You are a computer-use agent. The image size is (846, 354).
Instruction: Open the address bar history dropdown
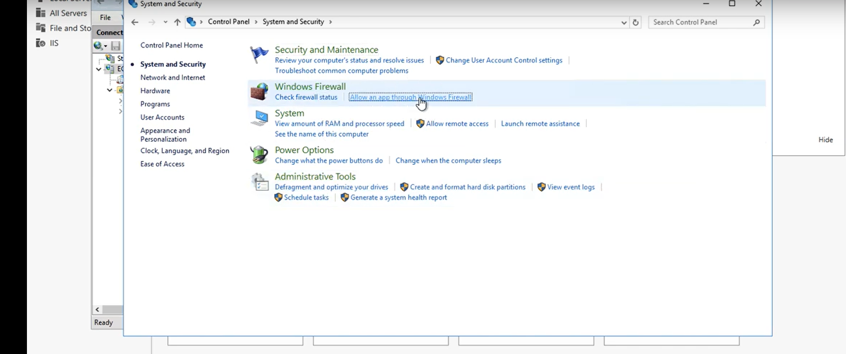624,22
